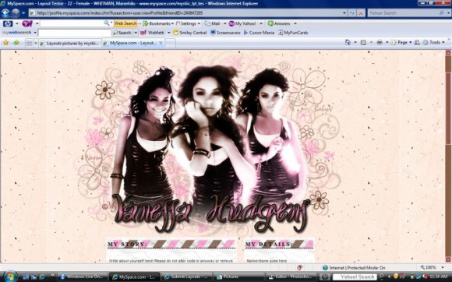Open the Pictures taskbar button
The image size is (452, 282).
coord(239,277)
